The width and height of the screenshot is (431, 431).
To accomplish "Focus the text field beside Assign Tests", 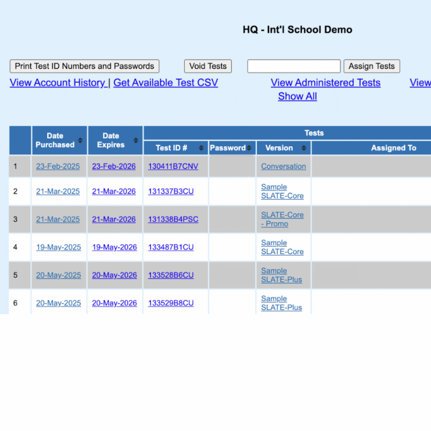I will [x=293, y=66].
